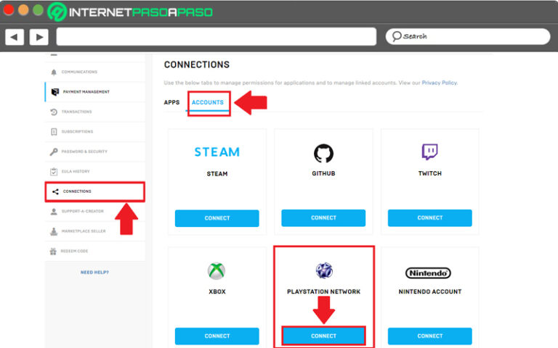Click the Search field
The width and height of the screenshot is (558, 348).
click(467, 36)
